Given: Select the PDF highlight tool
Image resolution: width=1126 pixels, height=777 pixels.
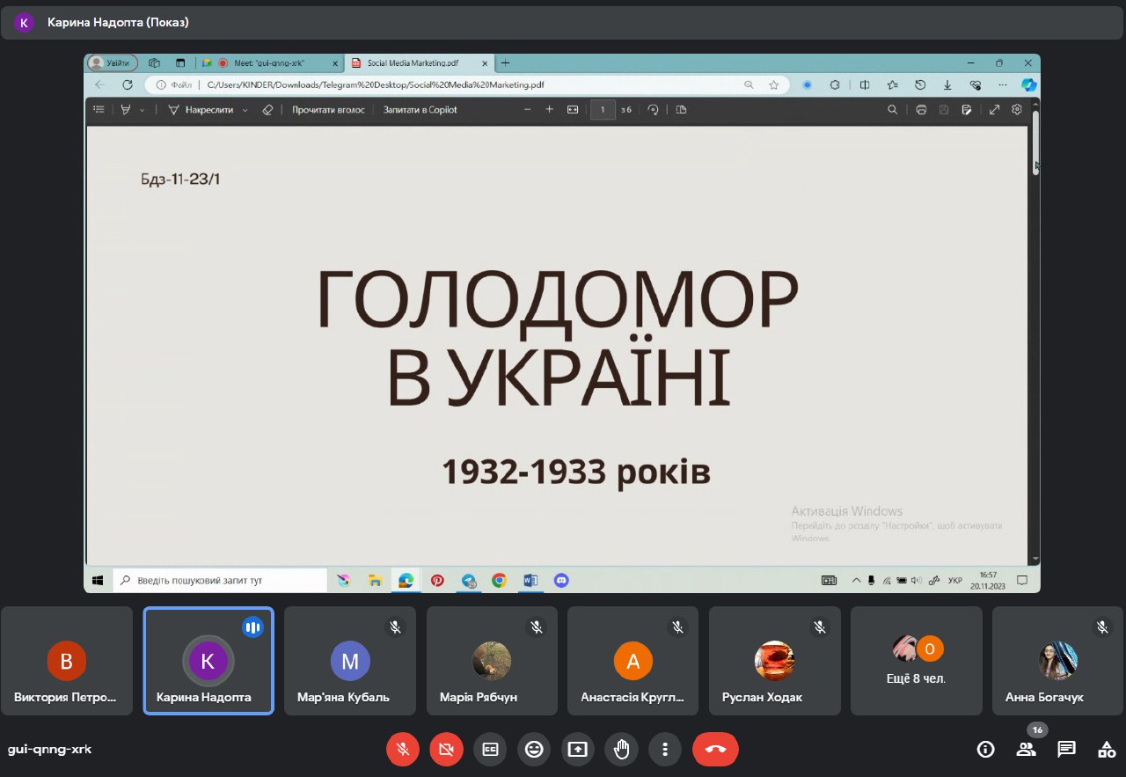Looking at the screenshot, I should tap(127, 110).
